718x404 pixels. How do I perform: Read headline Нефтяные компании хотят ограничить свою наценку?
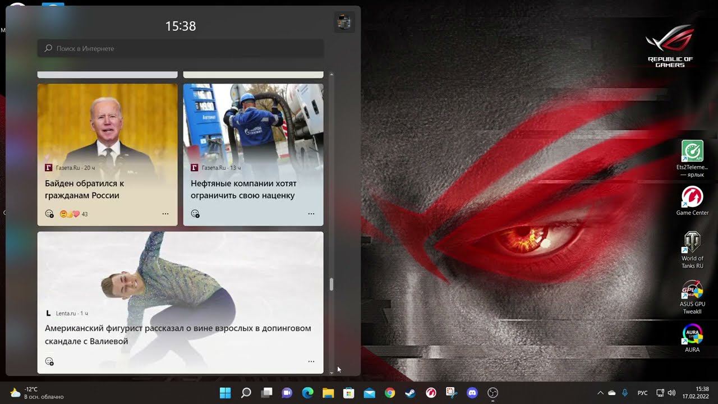coord(243,190)
